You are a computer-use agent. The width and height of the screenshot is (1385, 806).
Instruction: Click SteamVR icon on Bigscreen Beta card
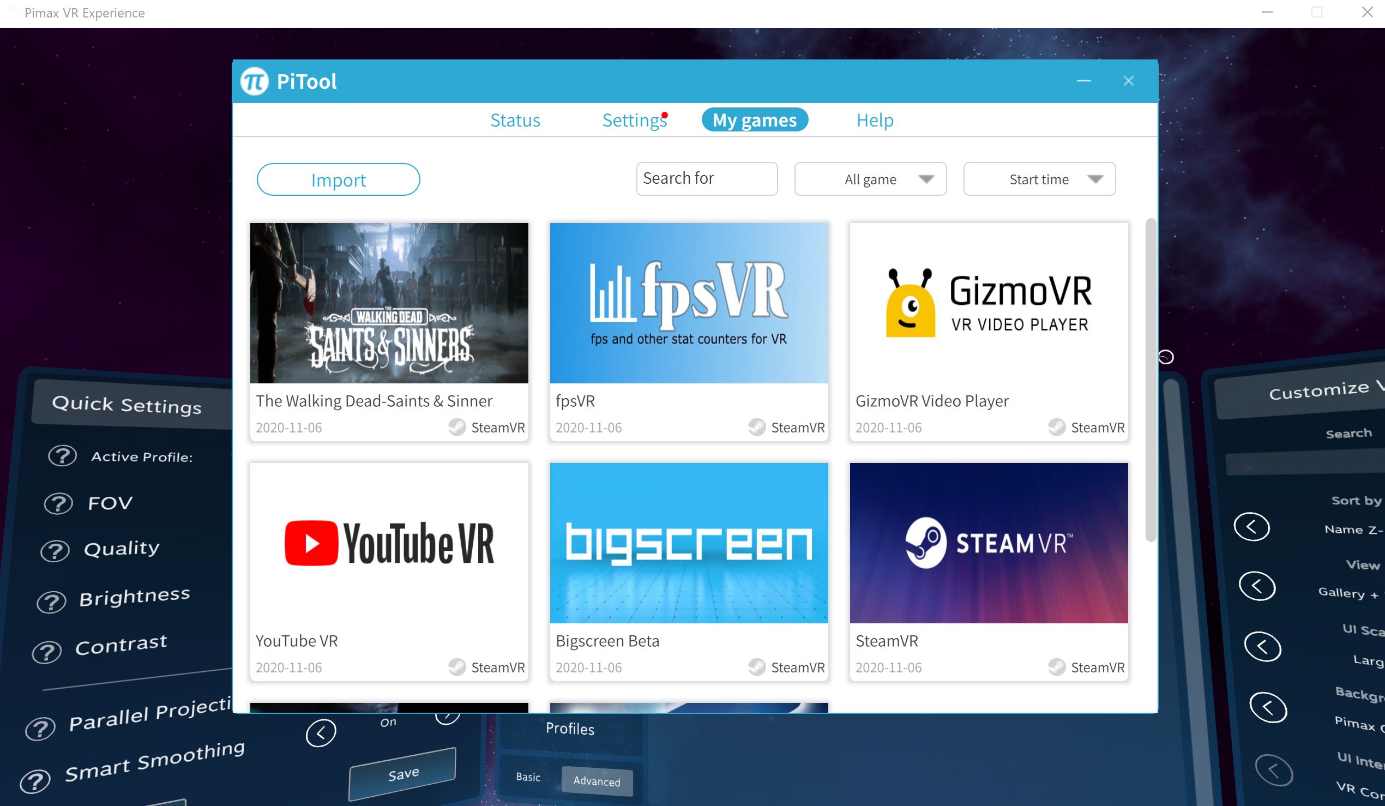[757, 667]
